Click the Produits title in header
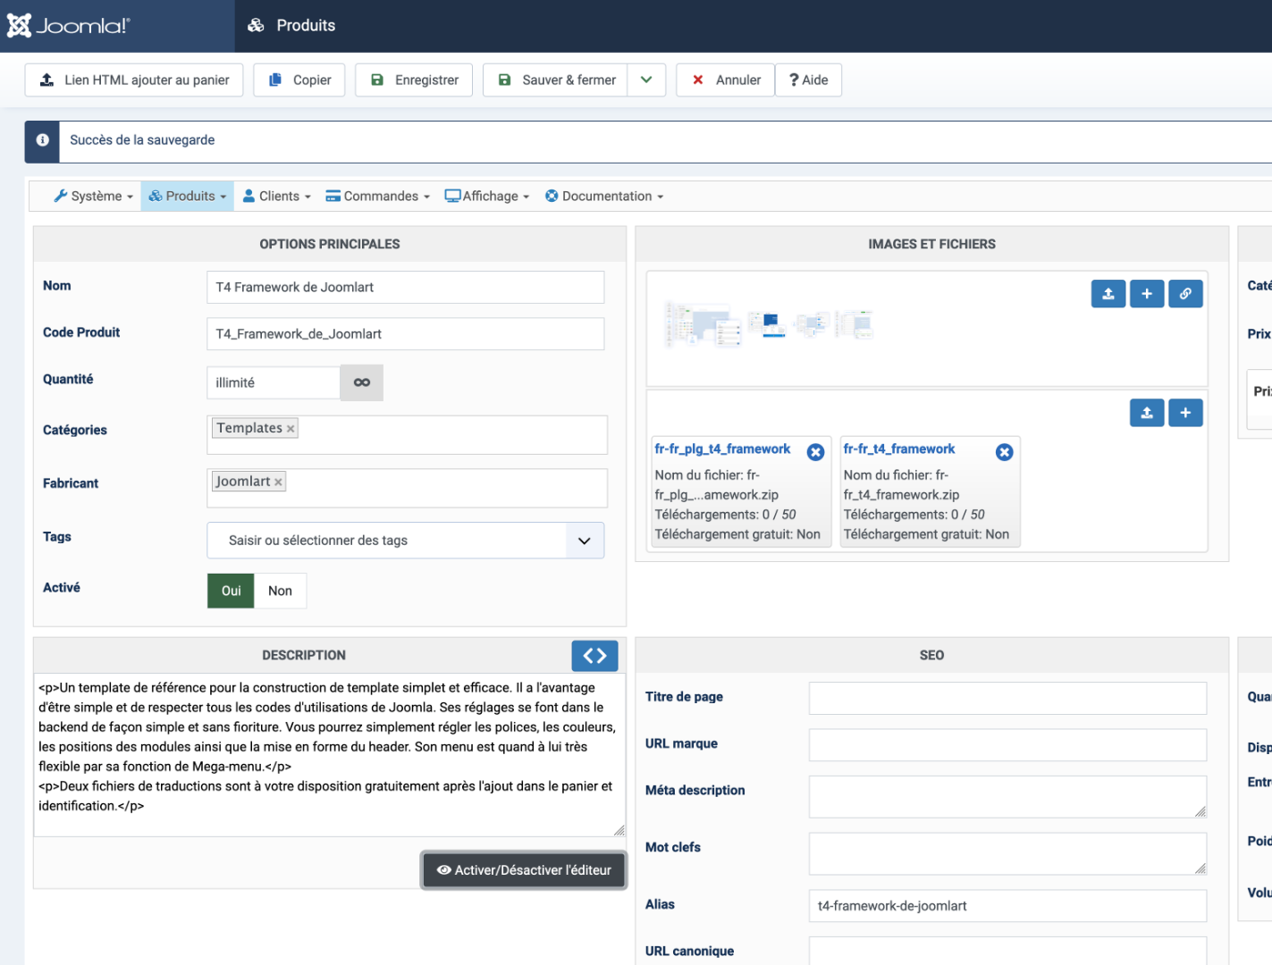The width and height of the screenshot is (1272, 965). click(x=306, y=26)
